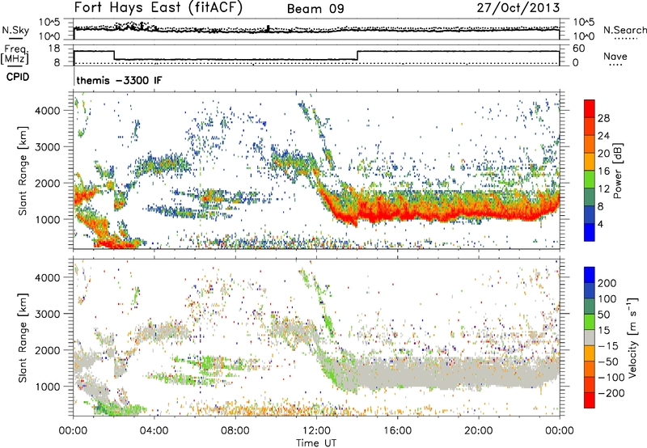This screenshot has width=647, height=448.
Task: Click the '1000' tick on the velocity panel
Action: [x=47, y=387]
